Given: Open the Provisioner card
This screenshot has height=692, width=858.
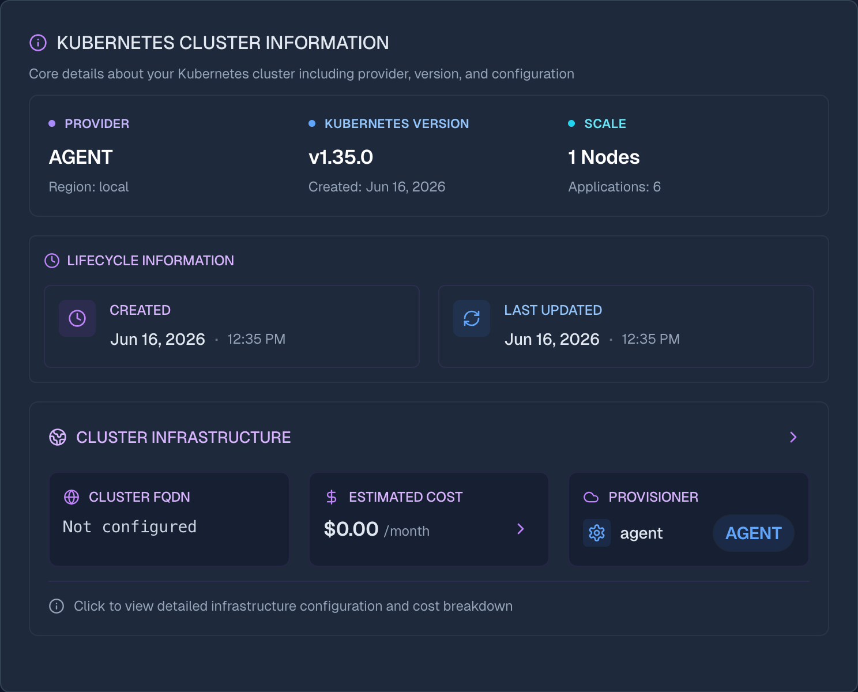Looking at the screenshot, I should coord(688,519).
